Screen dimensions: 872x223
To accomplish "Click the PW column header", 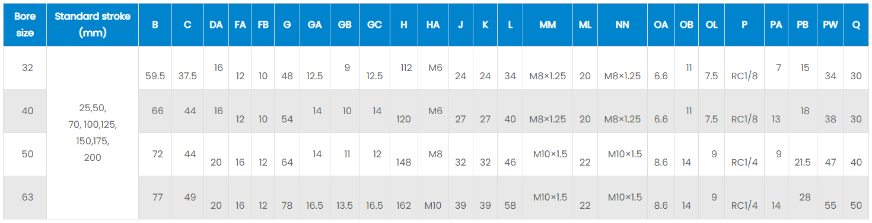I will (830, 25).
